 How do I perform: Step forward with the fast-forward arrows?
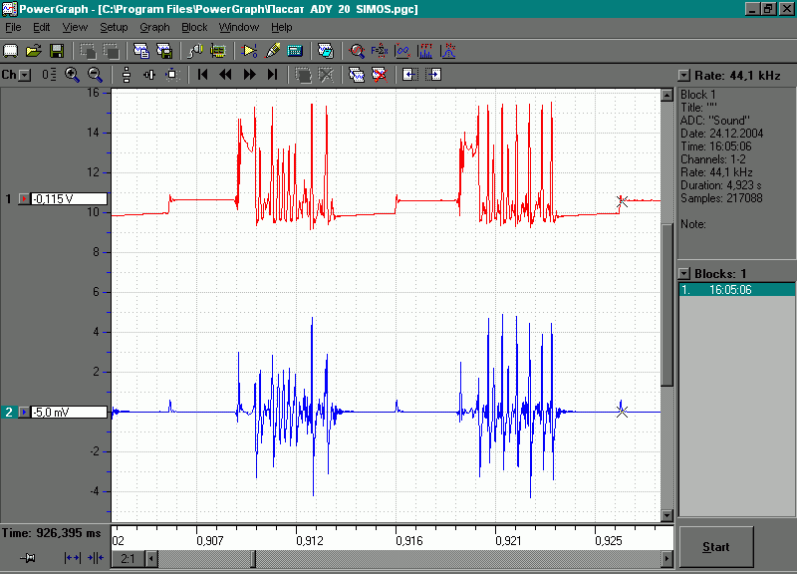pyautogui.click(x=249, y=75)
